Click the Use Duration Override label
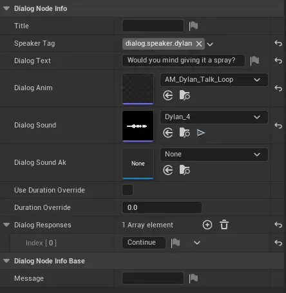The height and width of the screenshot is (293, 286). point(50,190)
